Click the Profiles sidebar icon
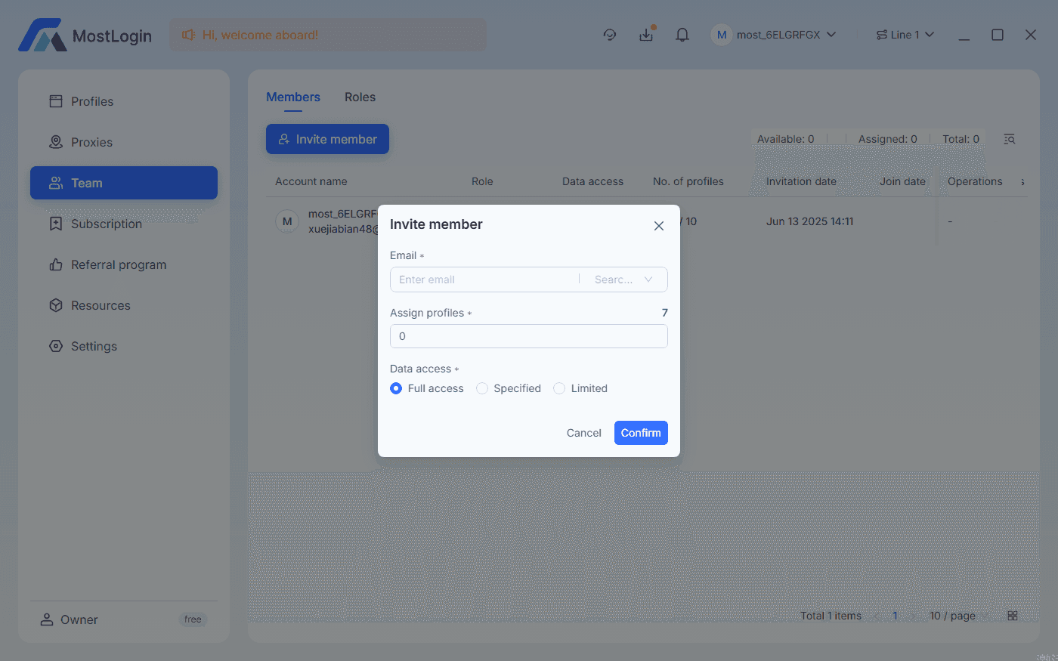 (56, 101)
